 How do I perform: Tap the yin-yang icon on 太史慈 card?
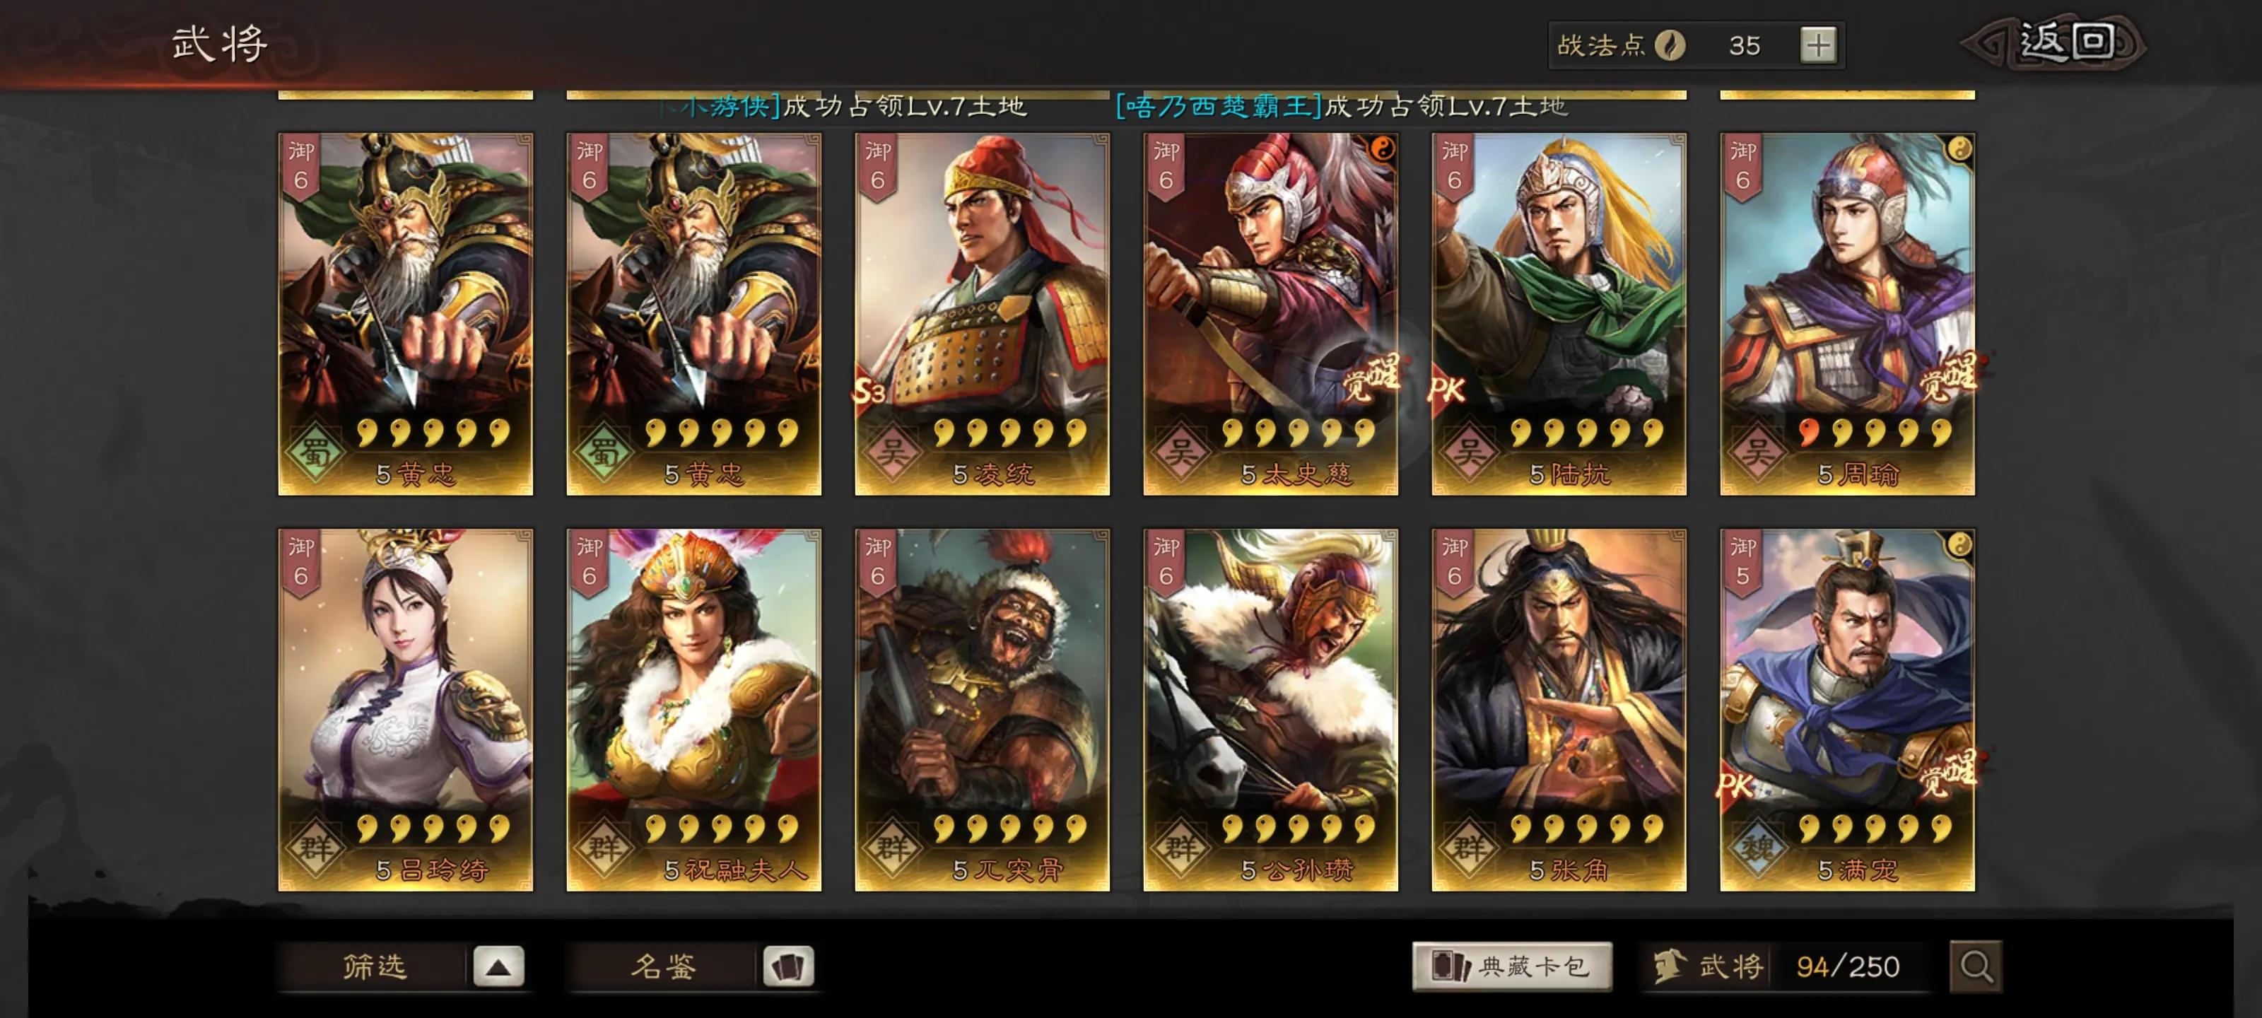(1382, 149)
